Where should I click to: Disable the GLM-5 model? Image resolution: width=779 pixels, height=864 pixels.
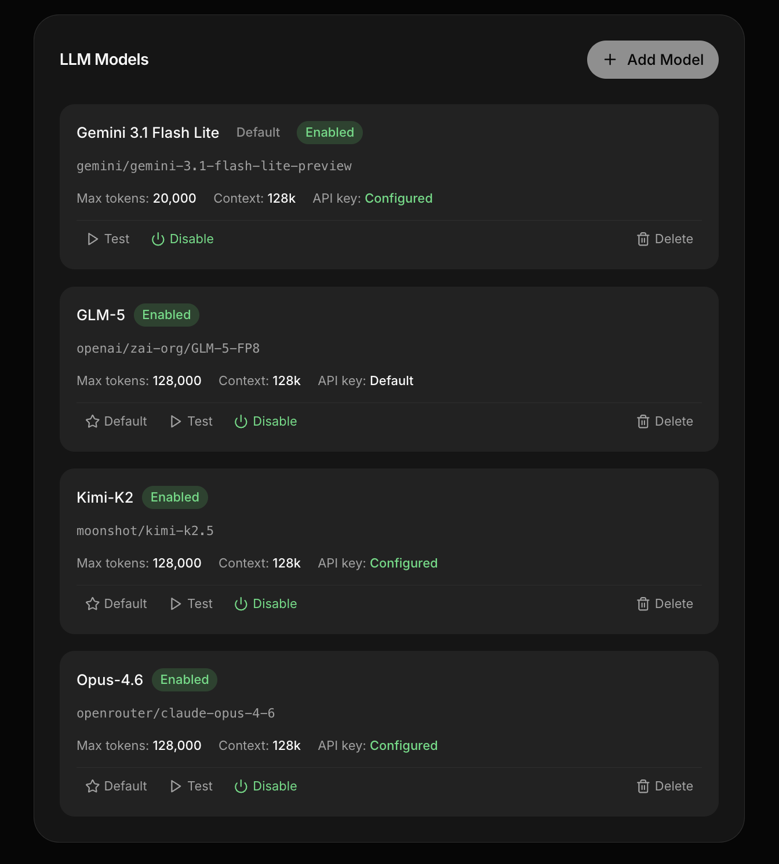[x=266, y=422]
